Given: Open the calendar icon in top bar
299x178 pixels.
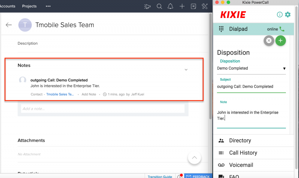Looking at the screenshot, I should 193,6.
